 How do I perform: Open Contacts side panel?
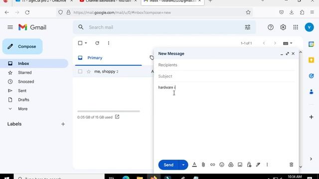[311, 91]
